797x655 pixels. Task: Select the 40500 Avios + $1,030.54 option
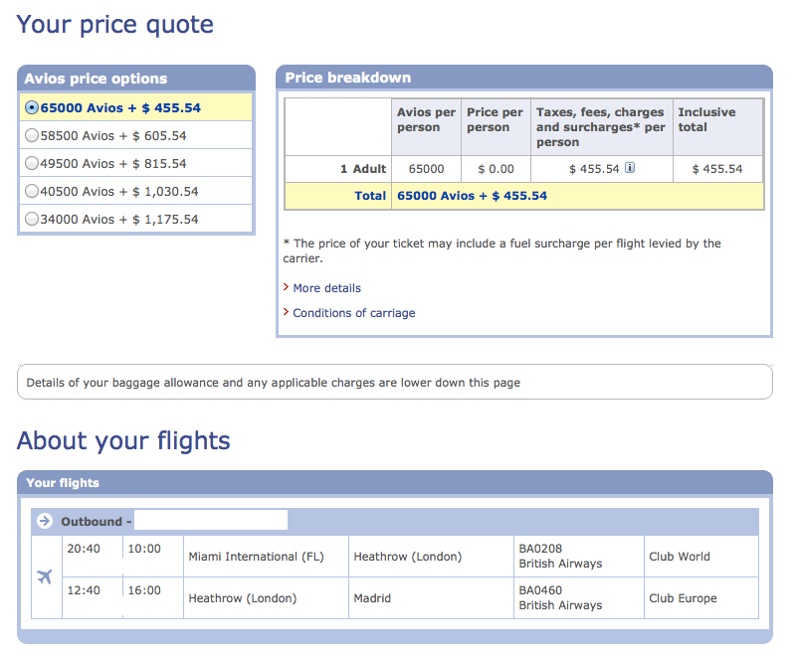pyautogui.click(x=33, y=191)
